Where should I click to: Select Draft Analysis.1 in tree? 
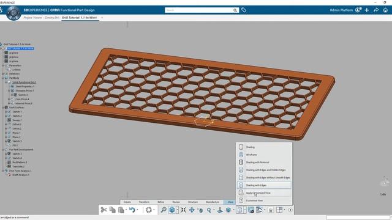pos(21,175)
